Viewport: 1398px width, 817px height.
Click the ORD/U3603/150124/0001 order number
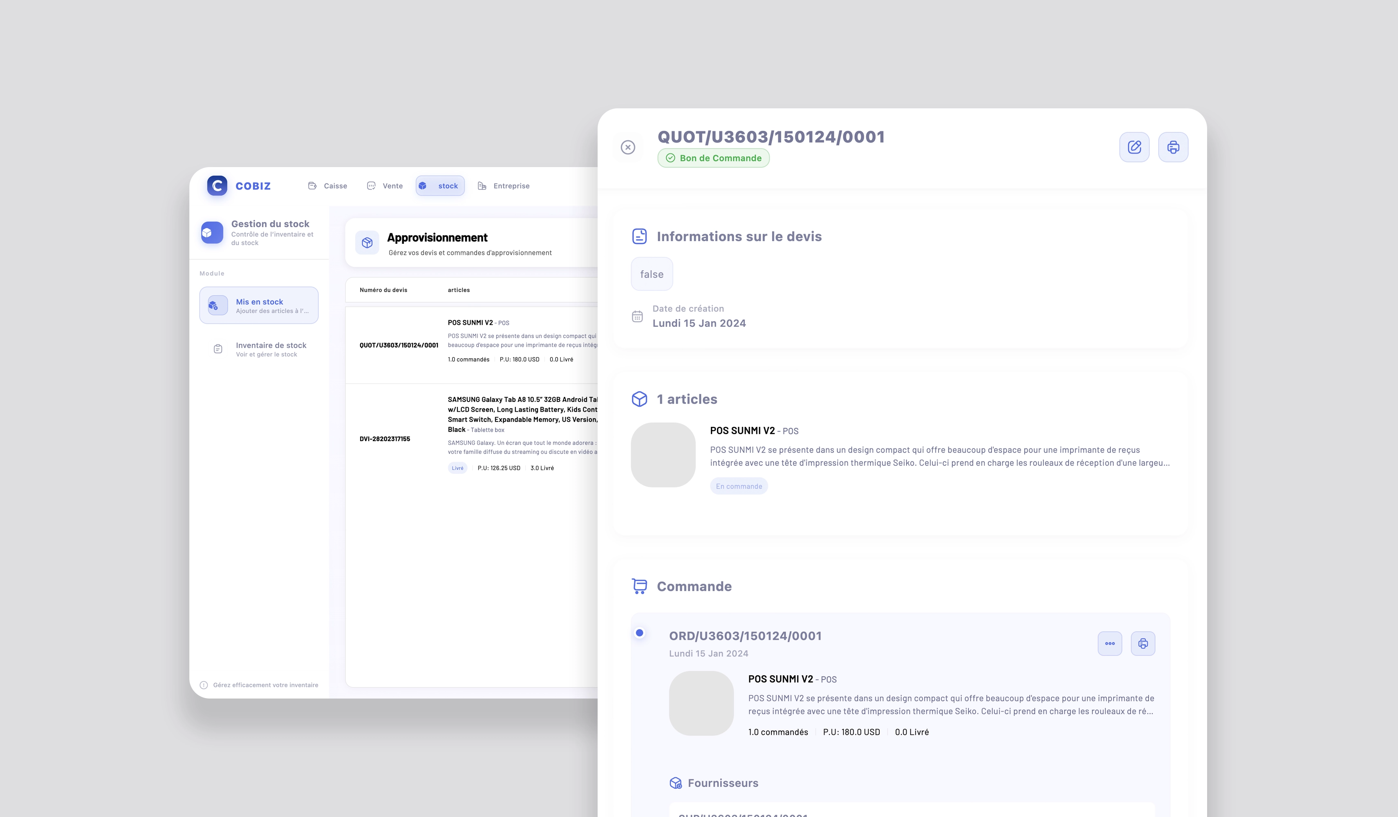click(745, 636)
